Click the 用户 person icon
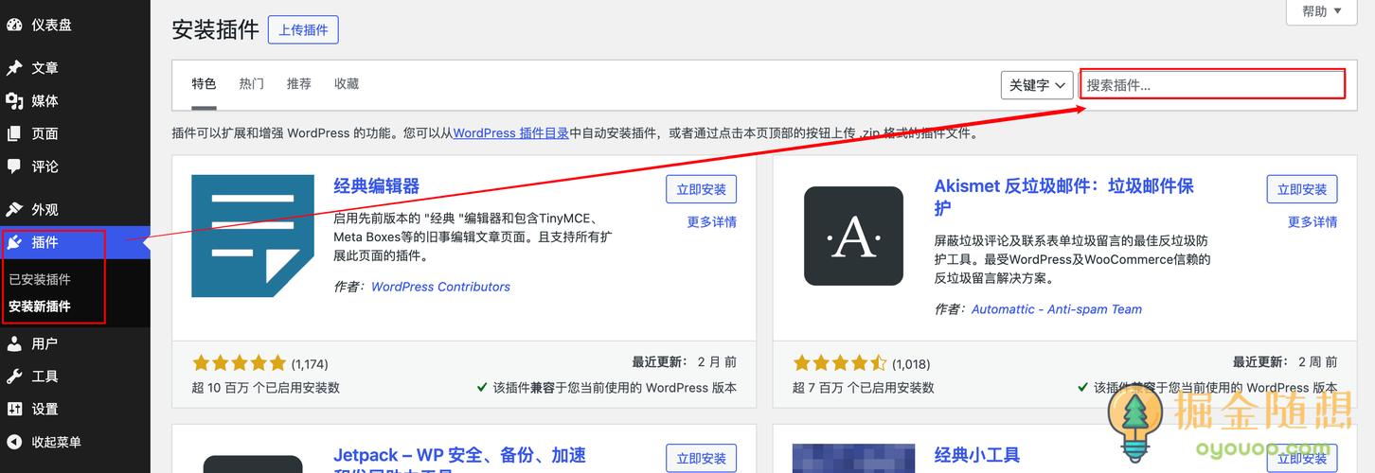 tap(14, 343)
